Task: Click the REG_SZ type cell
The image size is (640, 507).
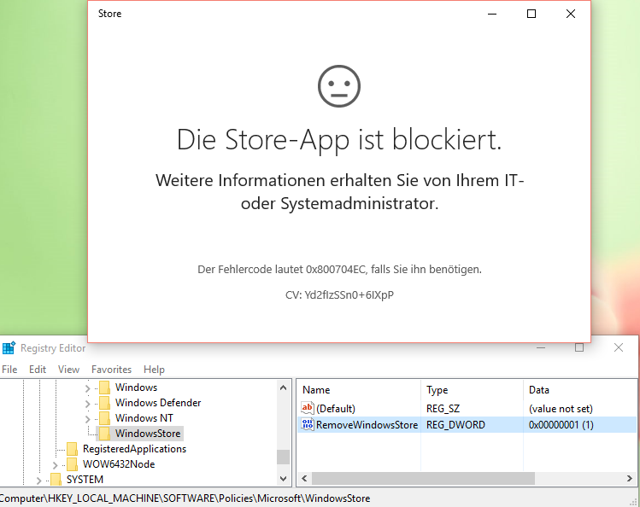Action: point(443,408)
